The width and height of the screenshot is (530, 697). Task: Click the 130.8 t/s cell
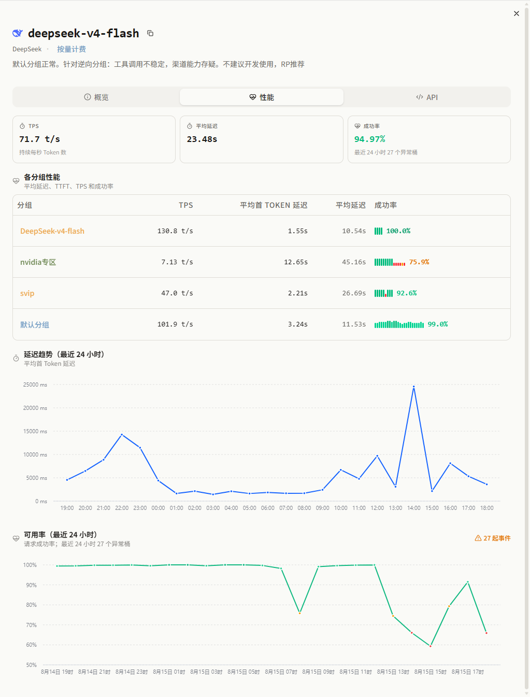tap(175, 231)
